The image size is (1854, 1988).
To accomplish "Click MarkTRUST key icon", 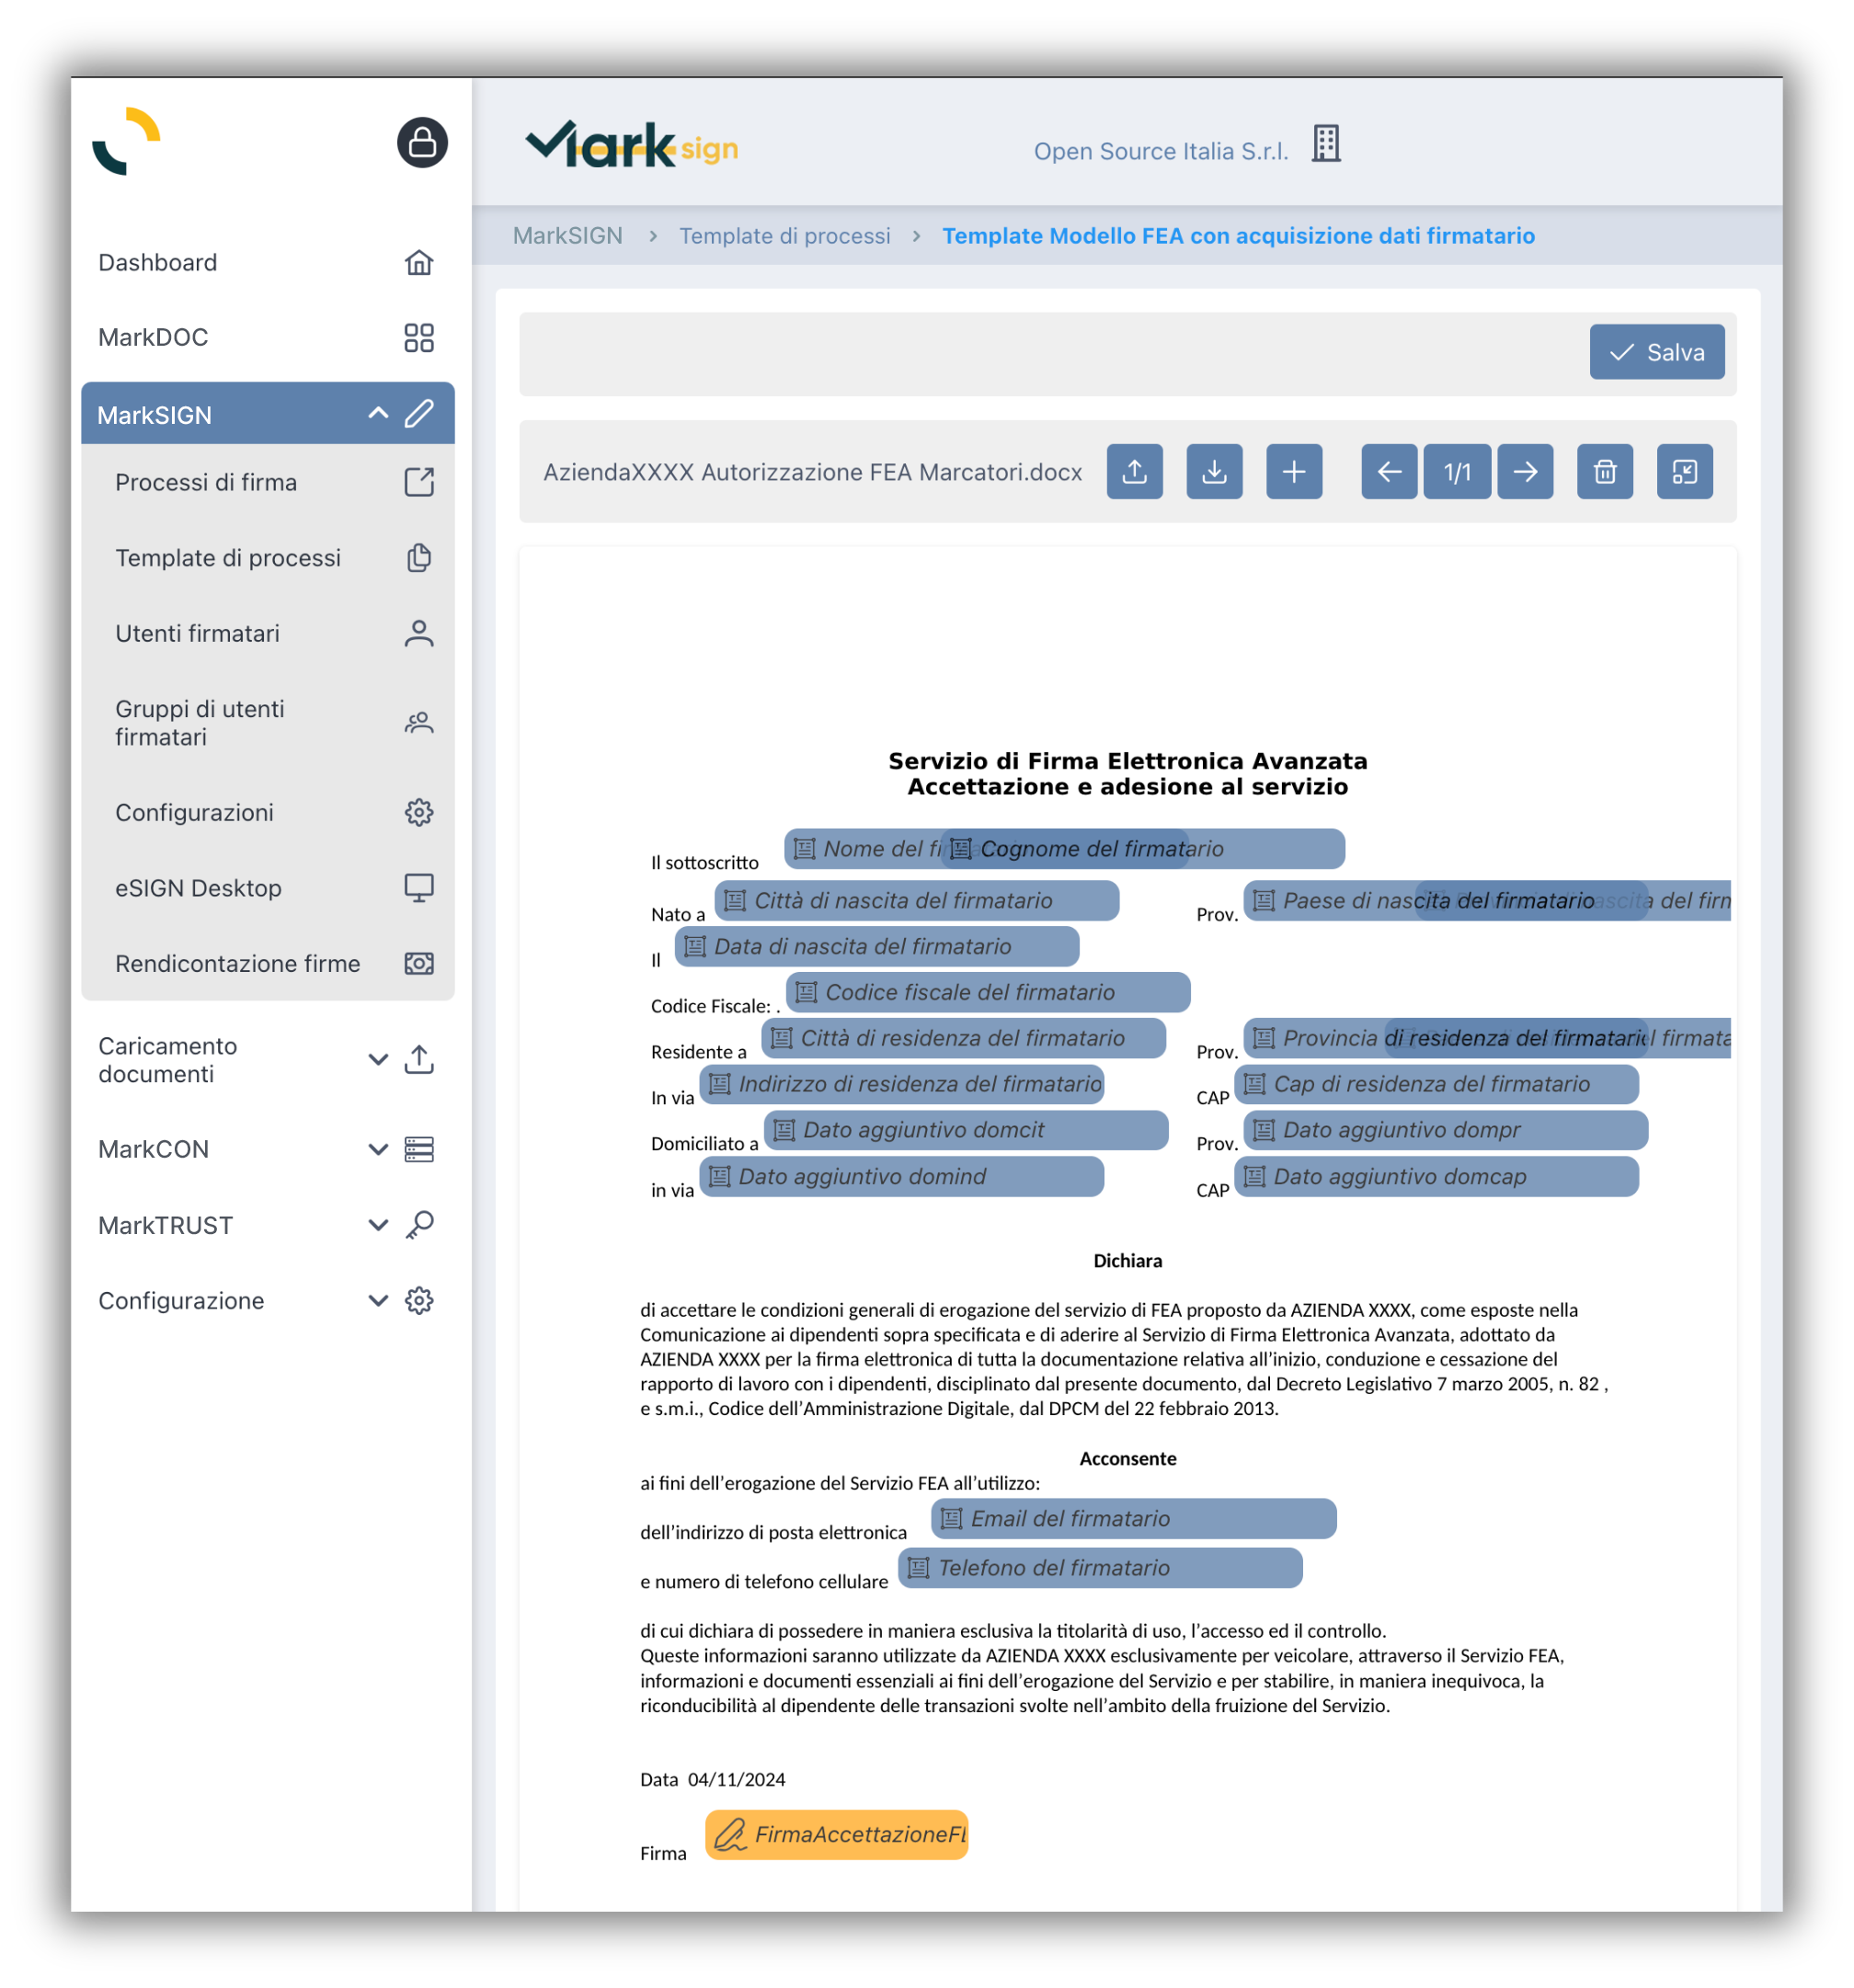I will pos(419,1225).
